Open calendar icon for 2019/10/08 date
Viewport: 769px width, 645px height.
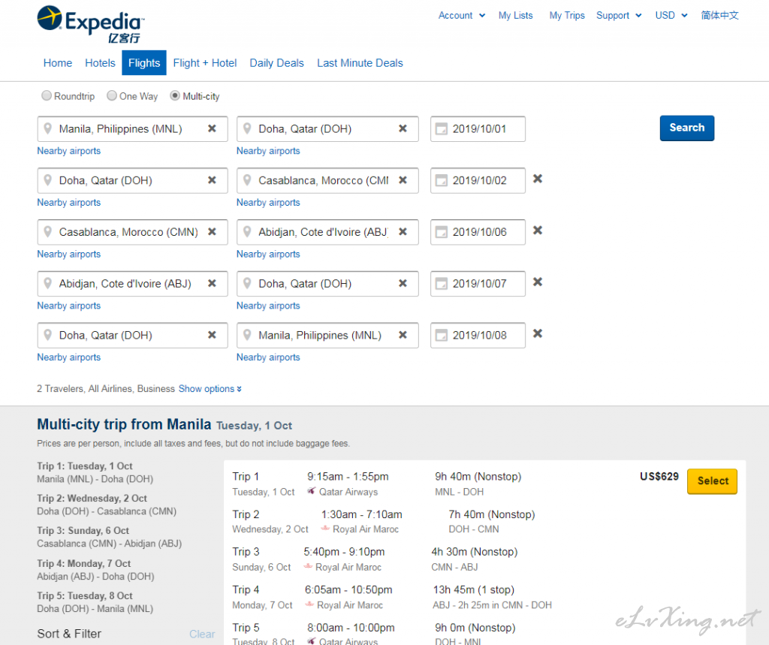click(442, 335)
